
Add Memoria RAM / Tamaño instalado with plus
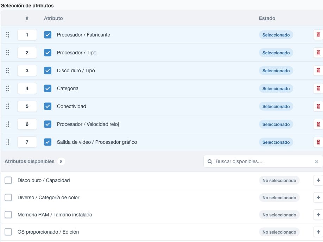tap(318, 215)
